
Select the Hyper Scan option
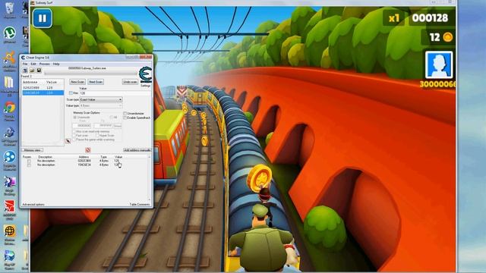click(97, 136)
